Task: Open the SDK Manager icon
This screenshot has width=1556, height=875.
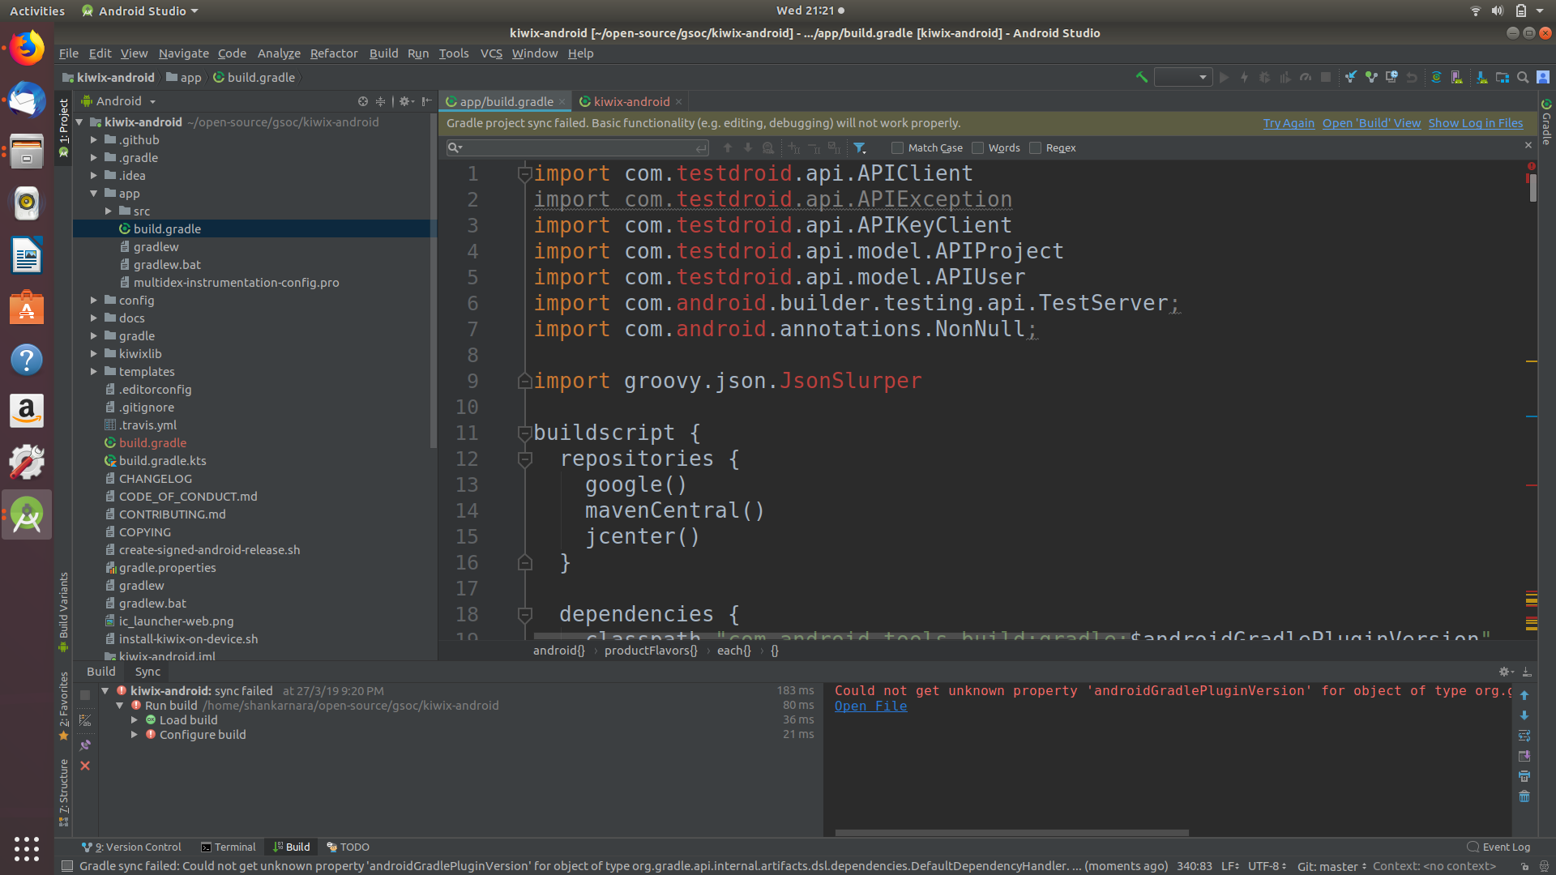Action: click(1481, 78)
